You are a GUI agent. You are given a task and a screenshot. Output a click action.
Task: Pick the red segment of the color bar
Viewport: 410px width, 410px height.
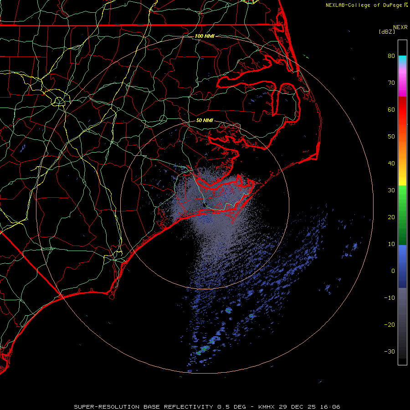click(x=402, y=116)
